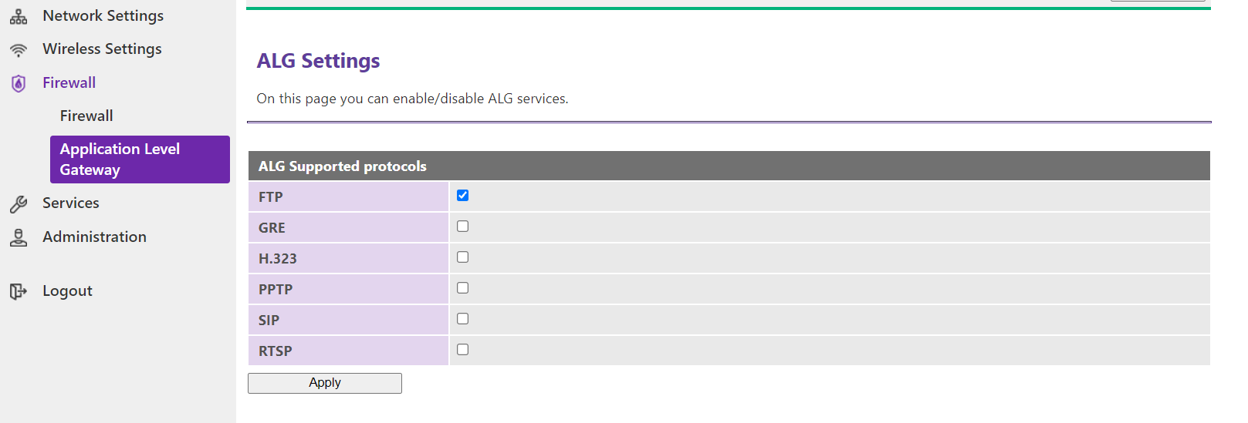Expand the Network Settings menu
Screen dimensions: 1248x423
tap(103, 16)
